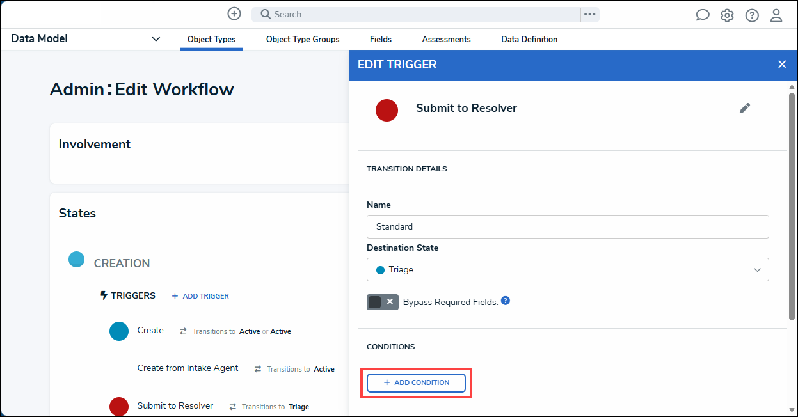This screenshot has height=417, width=798.
Task: Close the Edit Trigger panel
Action: pyautogui.click(x=782, y=65)
